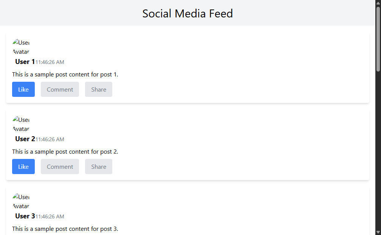Comment on User 1's post

coord(60,89)
